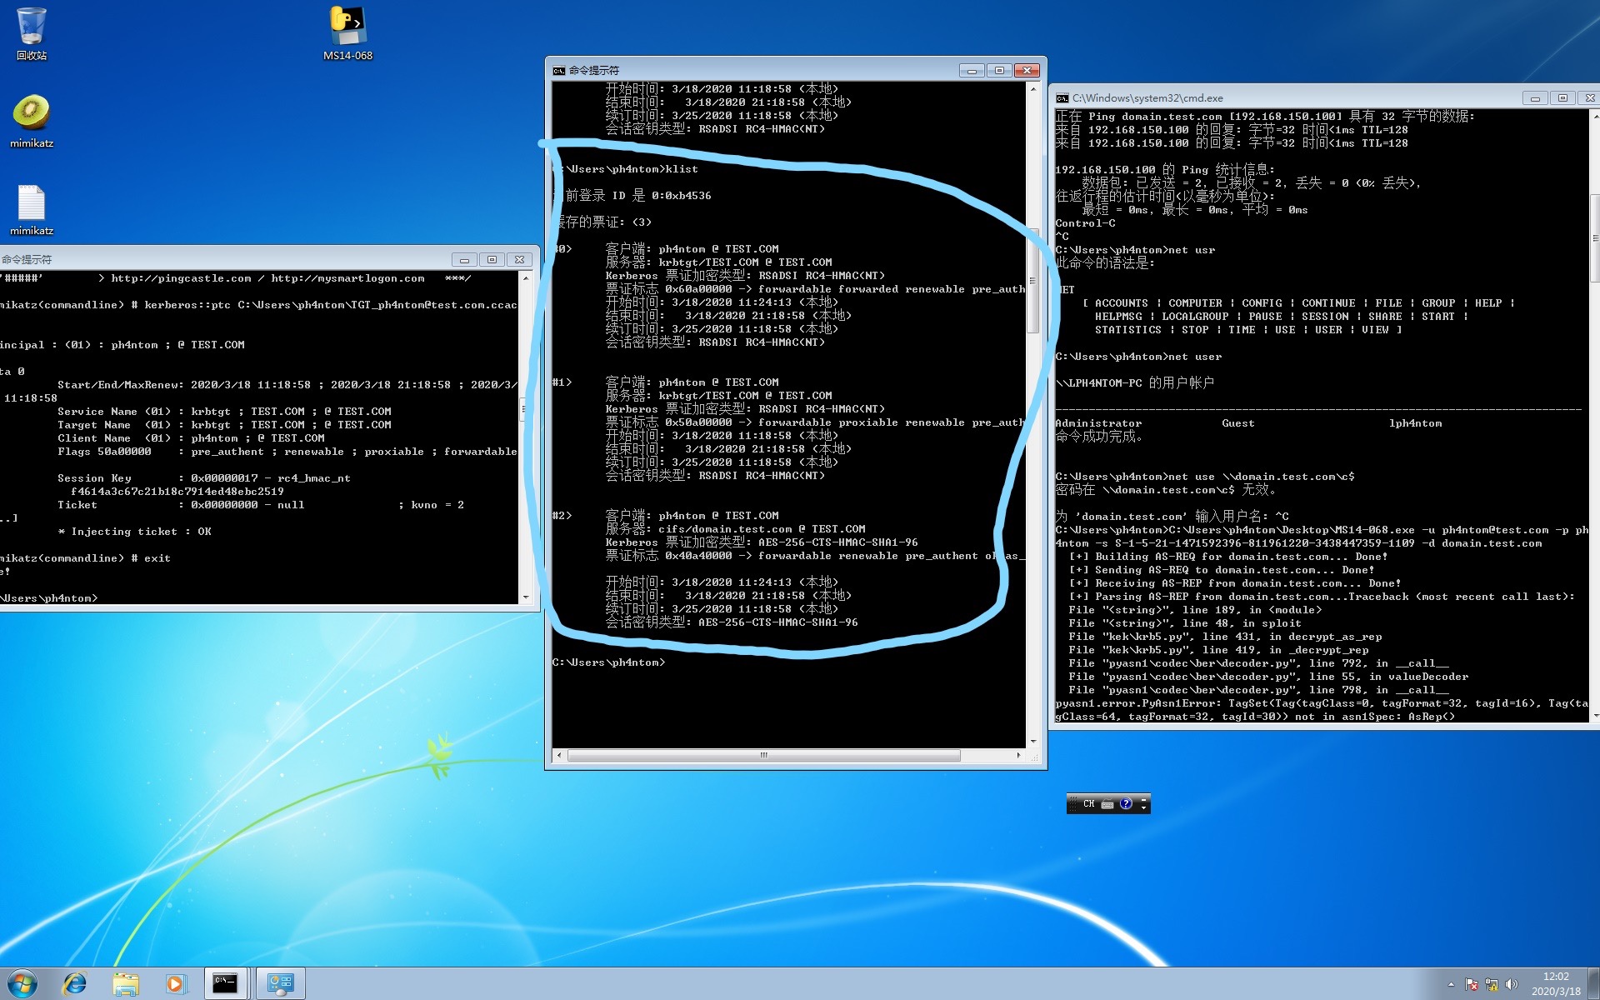Click the CH input language indicator
The image size is (1600, 1000).
pos(1088,804)
